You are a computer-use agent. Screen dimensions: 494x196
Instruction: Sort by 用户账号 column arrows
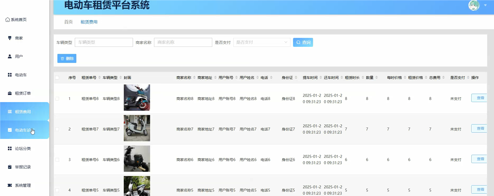[x=236, y=78]
